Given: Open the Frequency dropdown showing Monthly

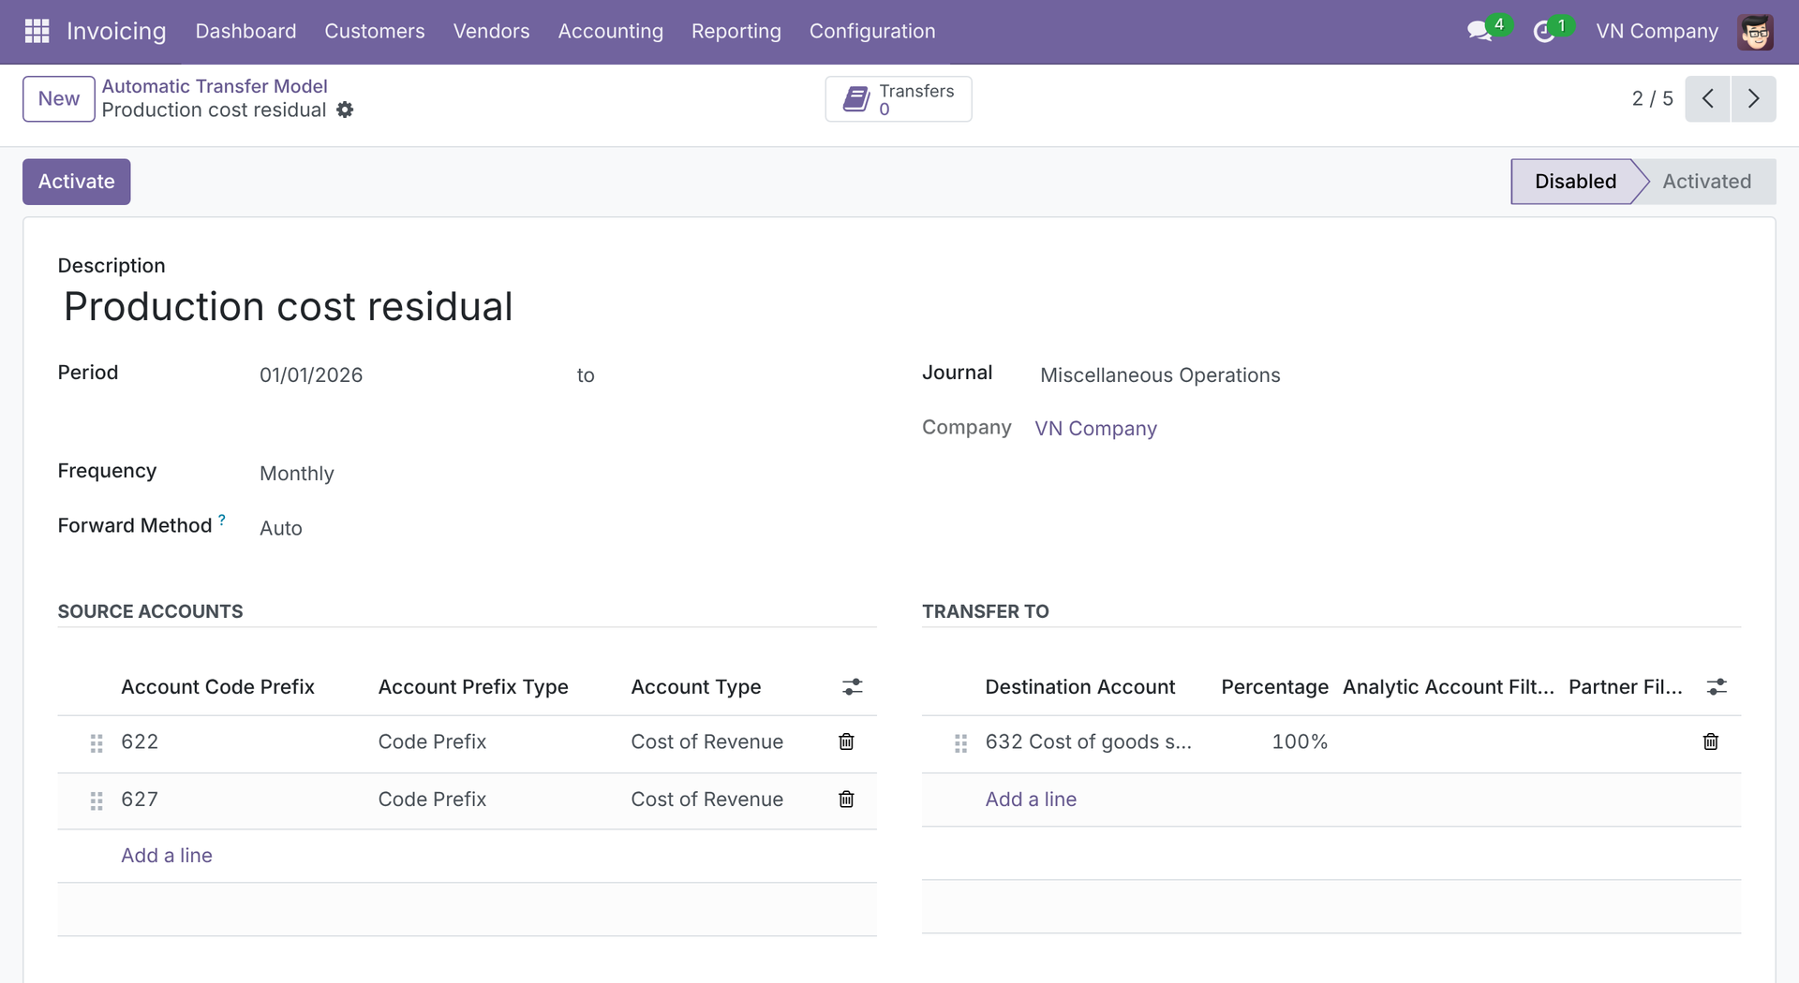Looking at the screenshot, I should coord(296,474).
